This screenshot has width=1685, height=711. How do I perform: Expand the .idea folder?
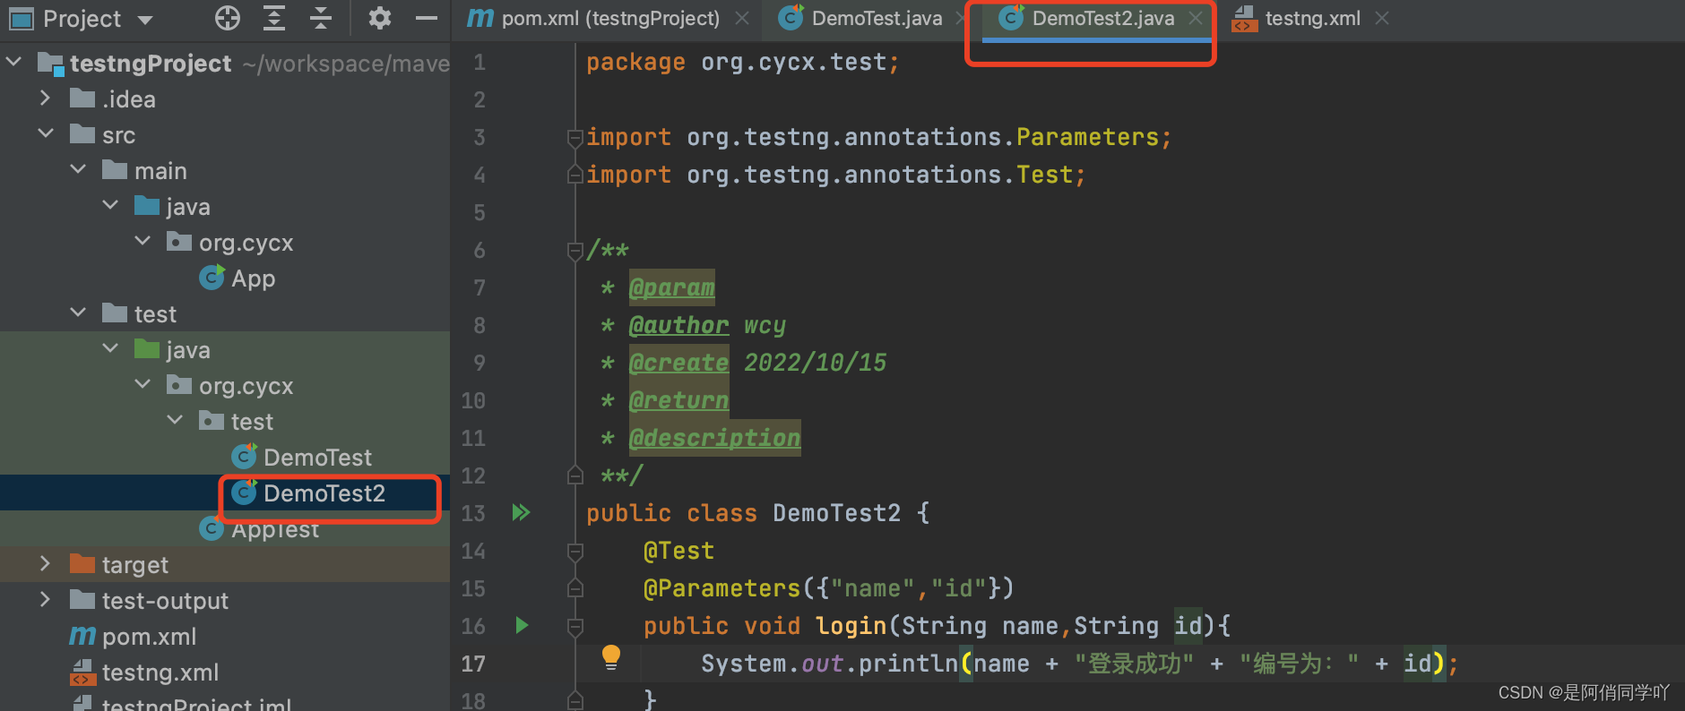[46, 99]
